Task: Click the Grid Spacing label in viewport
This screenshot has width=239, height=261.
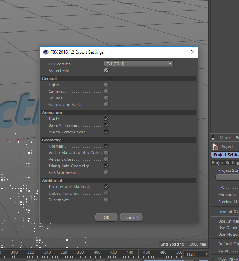Action: pos(183,244)
